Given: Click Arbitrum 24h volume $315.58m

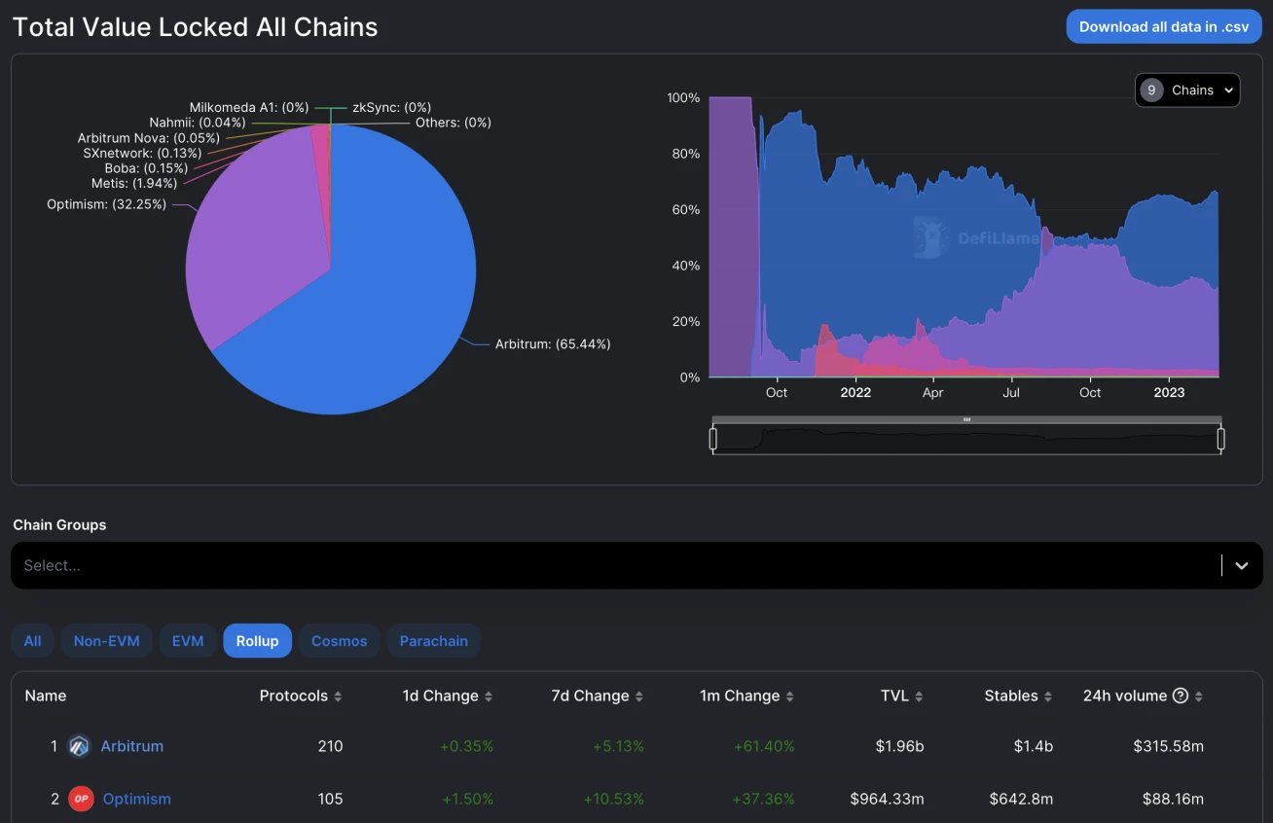Looking at the screenshot, I should tap(1168, 746).
